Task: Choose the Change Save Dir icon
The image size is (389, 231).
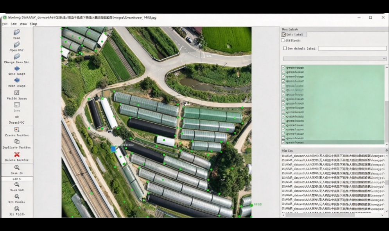Action: tap(17, 57)
